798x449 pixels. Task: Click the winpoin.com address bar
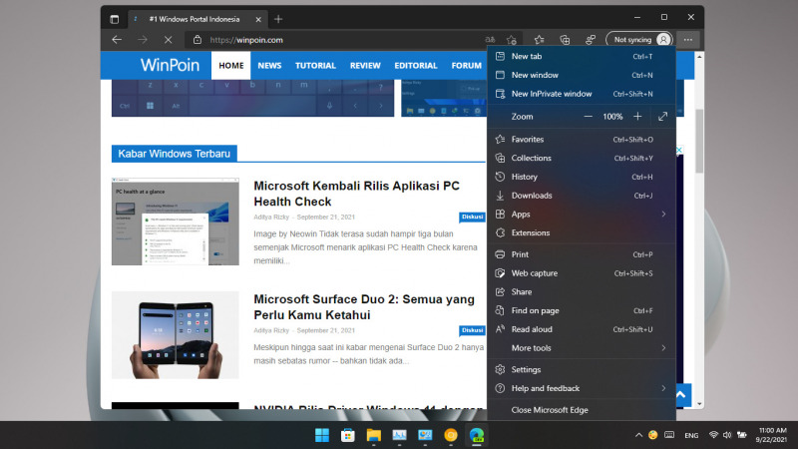[336, 40]
